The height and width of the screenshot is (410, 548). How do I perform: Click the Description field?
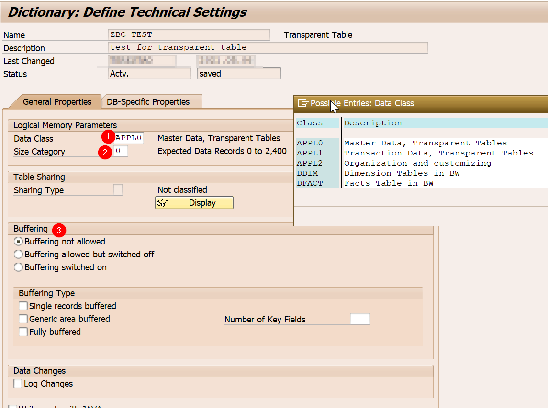[268, 47]
